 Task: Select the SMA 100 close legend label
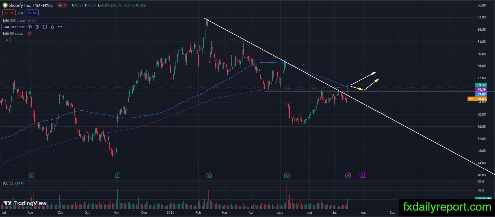[14, 27]
